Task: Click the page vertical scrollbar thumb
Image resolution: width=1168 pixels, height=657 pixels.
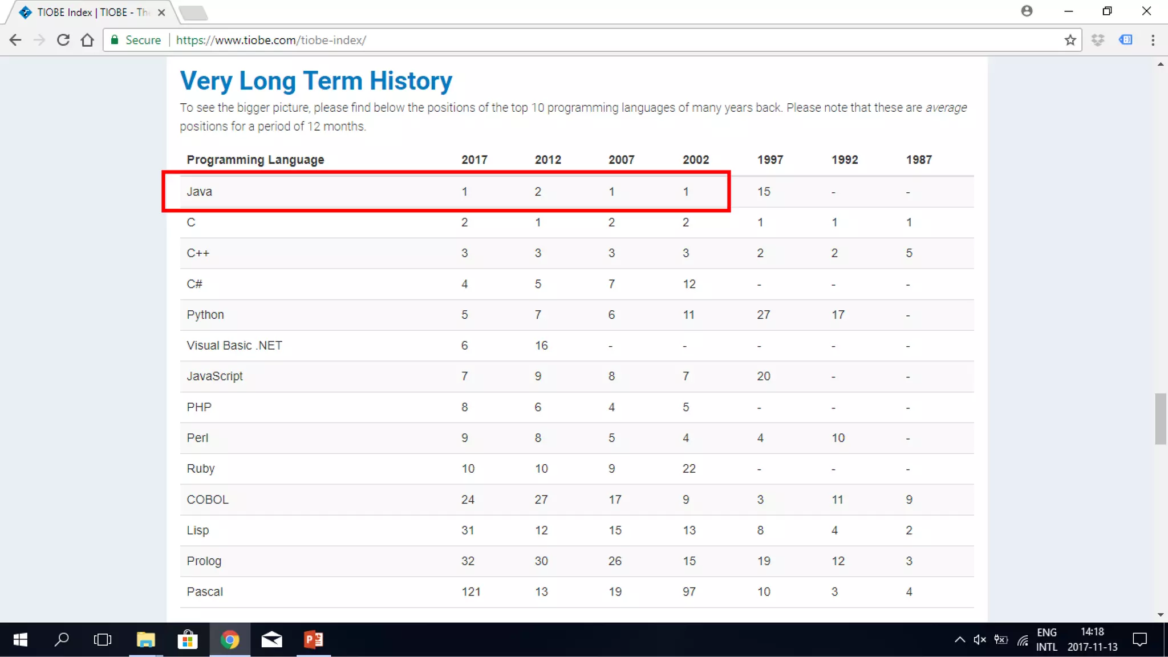Action: tap(1160, 418)
